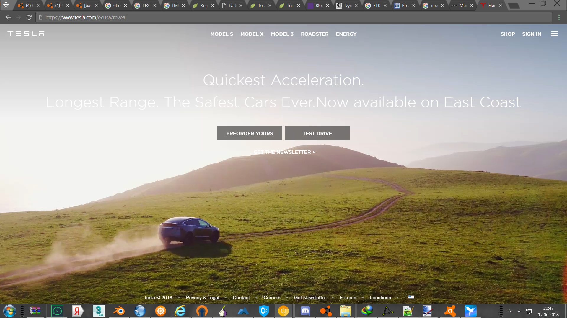567x318 pixels.
Task: Click the EN language indicator
Action: 509,310
